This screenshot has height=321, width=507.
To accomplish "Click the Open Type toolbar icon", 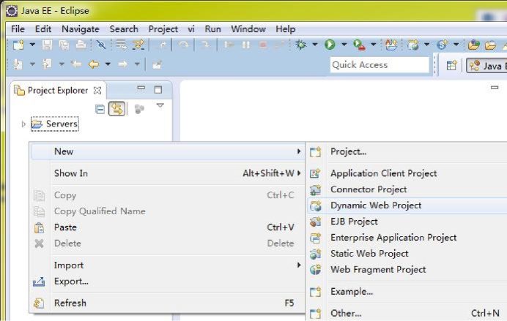I will click(x=474, y=45).
